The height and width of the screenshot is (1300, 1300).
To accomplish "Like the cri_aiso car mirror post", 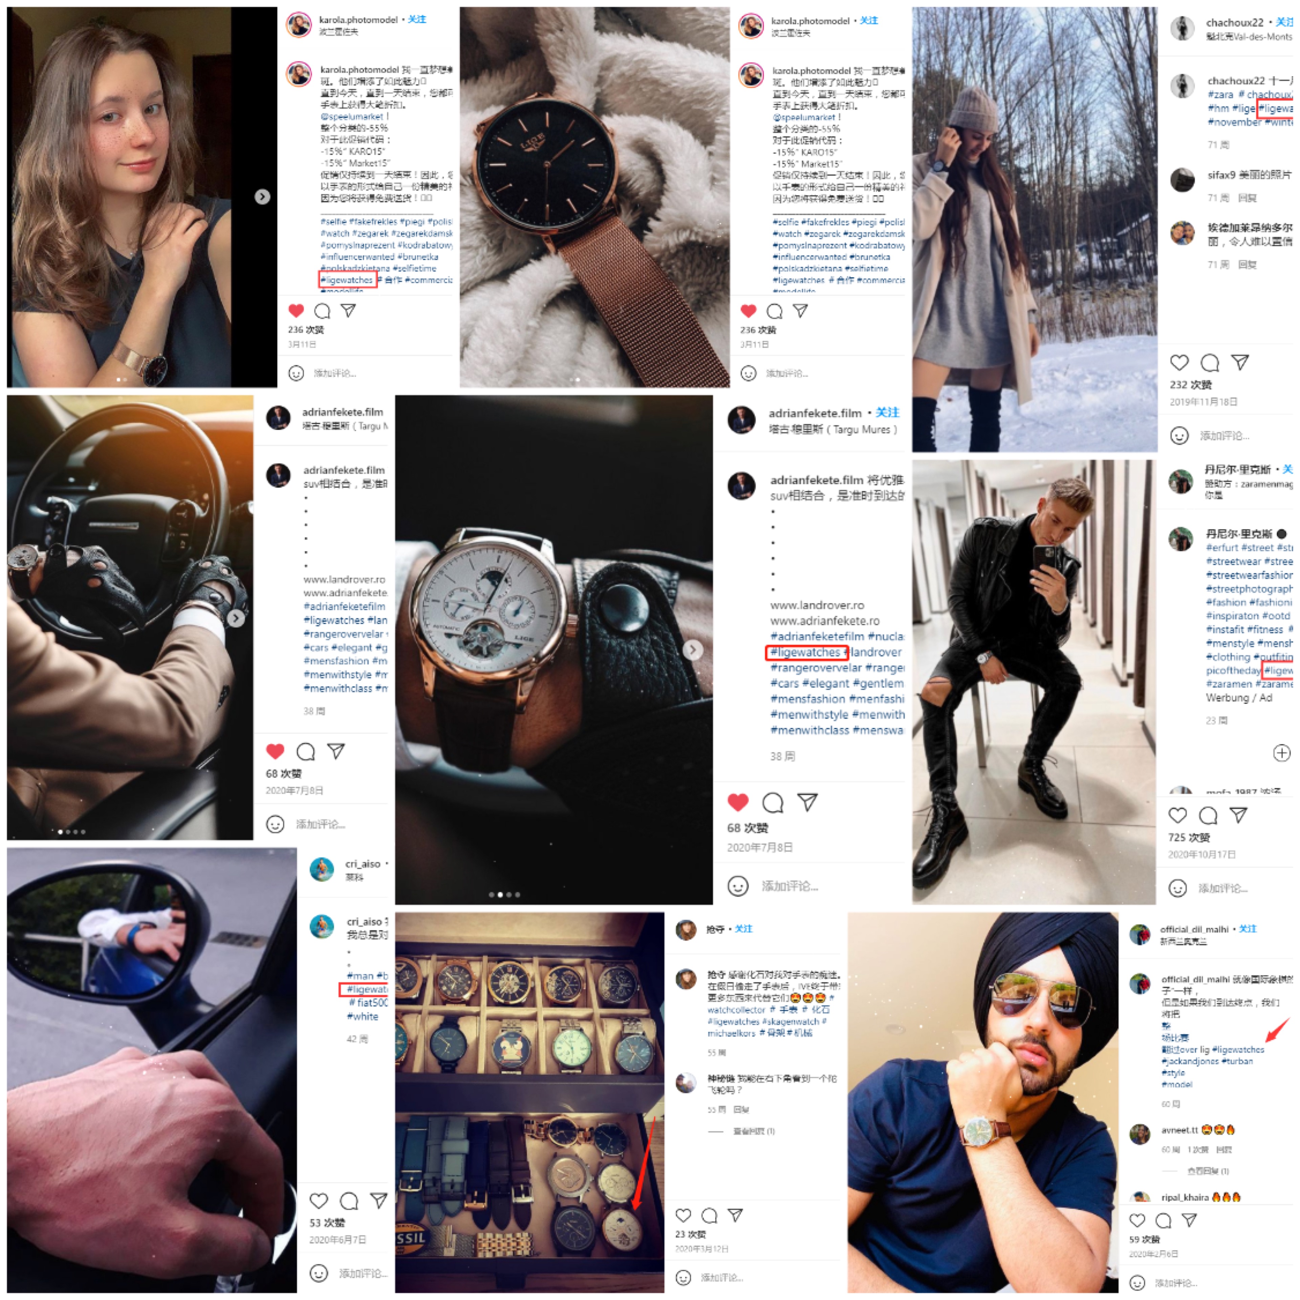I will tap(318, 1200).
